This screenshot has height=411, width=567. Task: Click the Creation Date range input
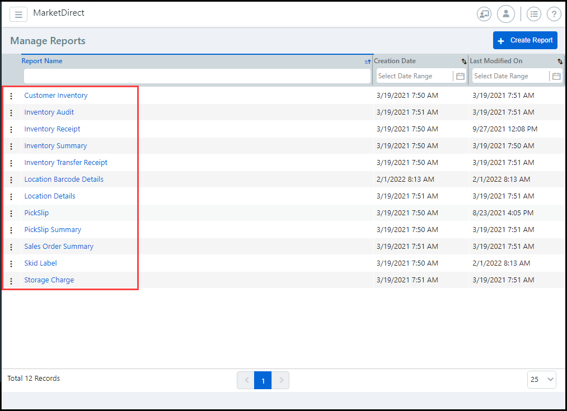pyautogui.click(x=414, y=76)
